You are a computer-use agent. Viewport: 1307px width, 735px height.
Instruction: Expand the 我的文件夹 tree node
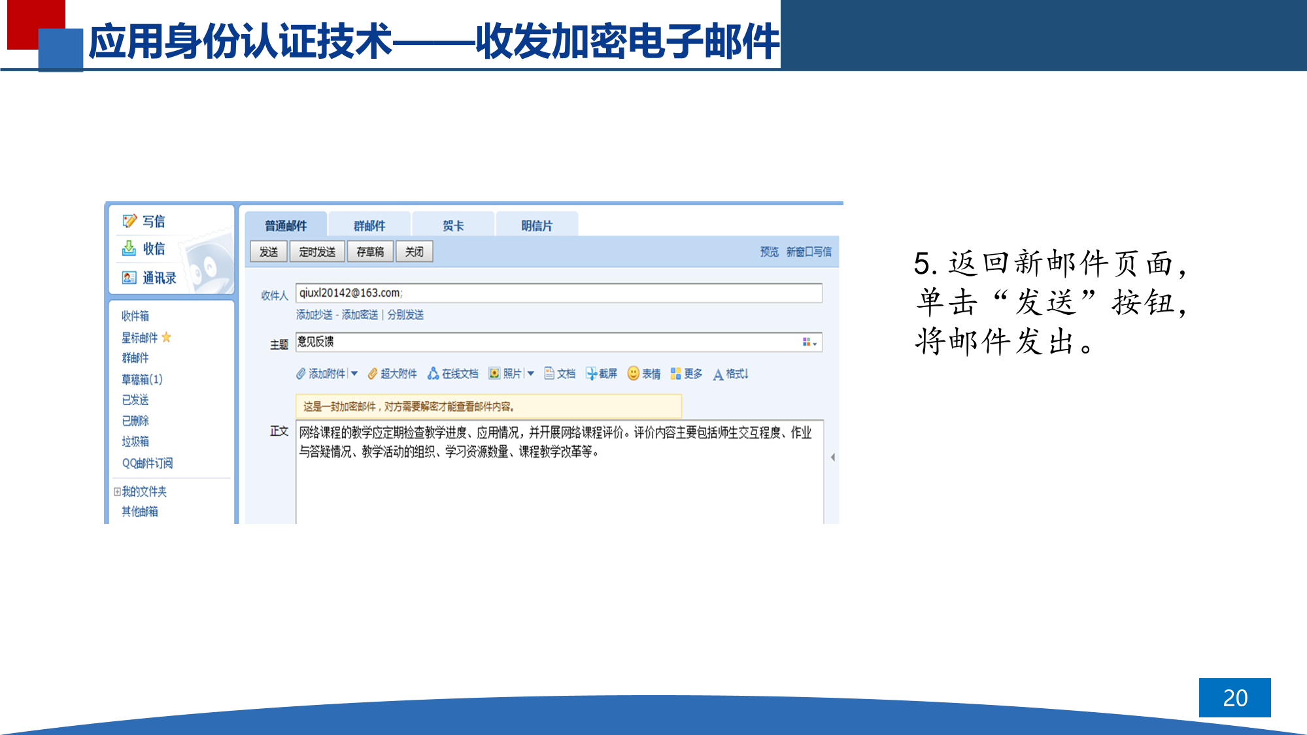(x=117, y=491)
